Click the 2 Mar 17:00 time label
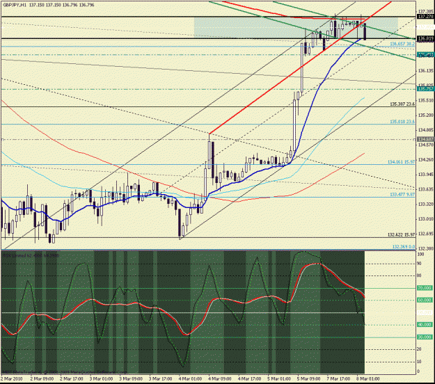Screen dimensions: 435x384 pos(72,378)
